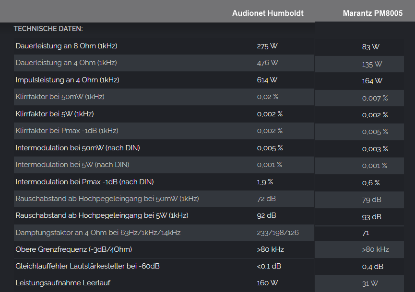Select the Audionet 1,9 % intermodulation value
The width and height of the screenshot is (415, 292).
(265, 182)
